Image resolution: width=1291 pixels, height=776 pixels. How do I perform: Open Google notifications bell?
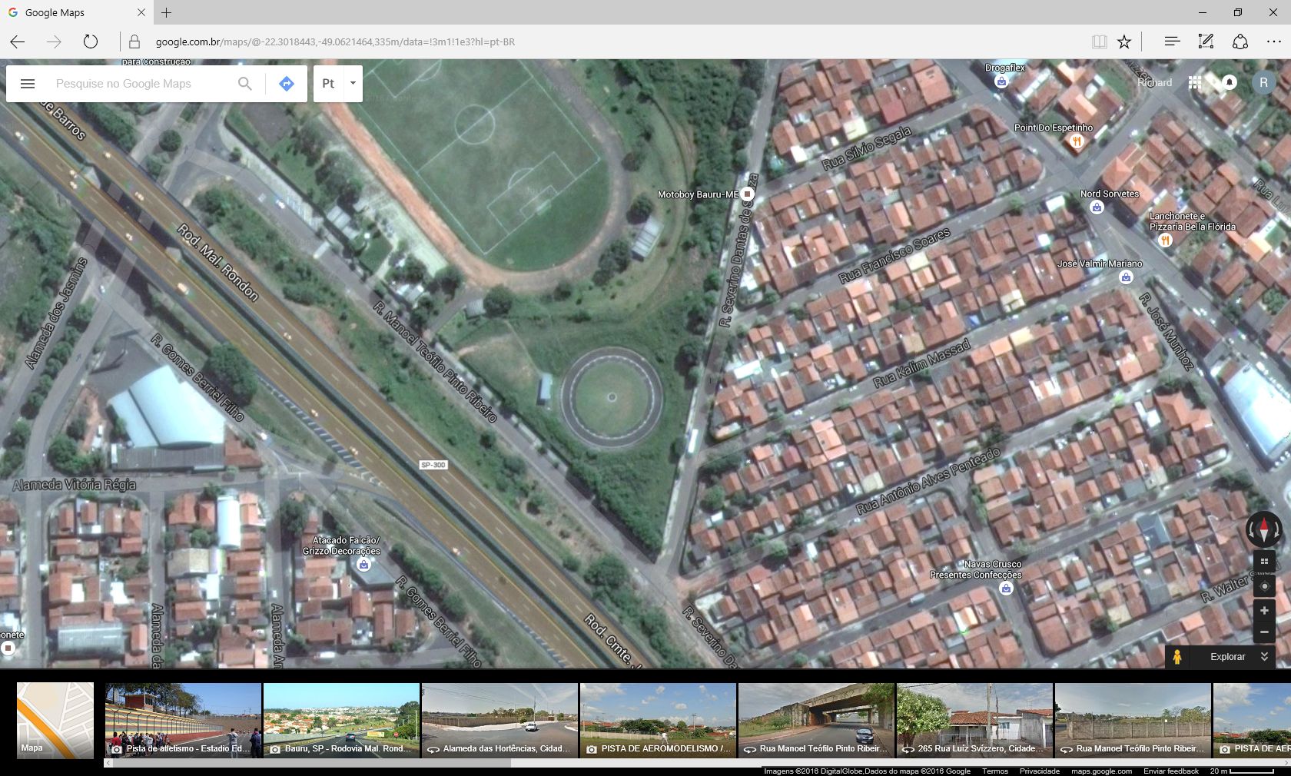click(x=1230, y=82)
